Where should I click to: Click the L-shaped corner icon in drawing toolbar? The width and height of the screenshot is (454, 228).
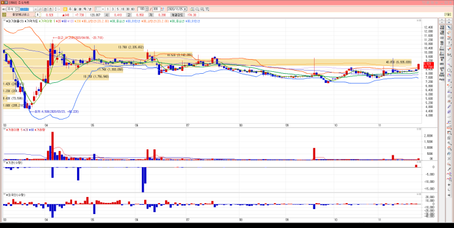coord(449,190)
